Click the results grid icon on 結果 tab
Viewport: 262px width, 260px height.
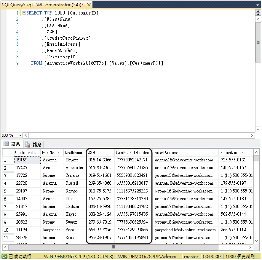click(6, 144)
